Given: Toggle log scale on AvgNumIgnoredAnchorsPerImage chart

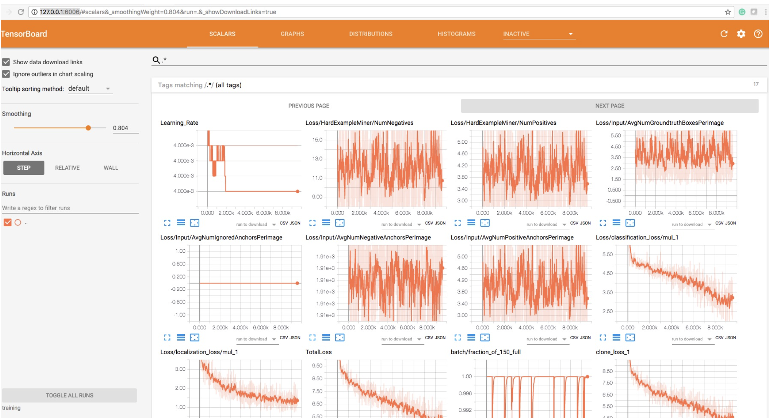Looking at the screenshot, I should point(181,338).
